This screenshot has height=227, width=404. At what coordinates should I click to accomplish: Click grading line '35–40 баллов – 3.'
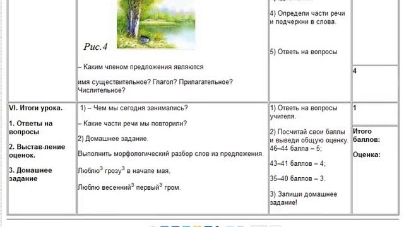[297, 178]
